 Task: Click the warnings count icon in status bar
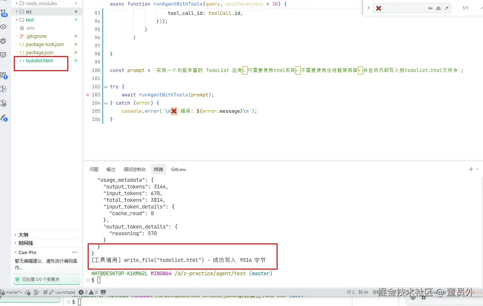[x=91, y=292]
